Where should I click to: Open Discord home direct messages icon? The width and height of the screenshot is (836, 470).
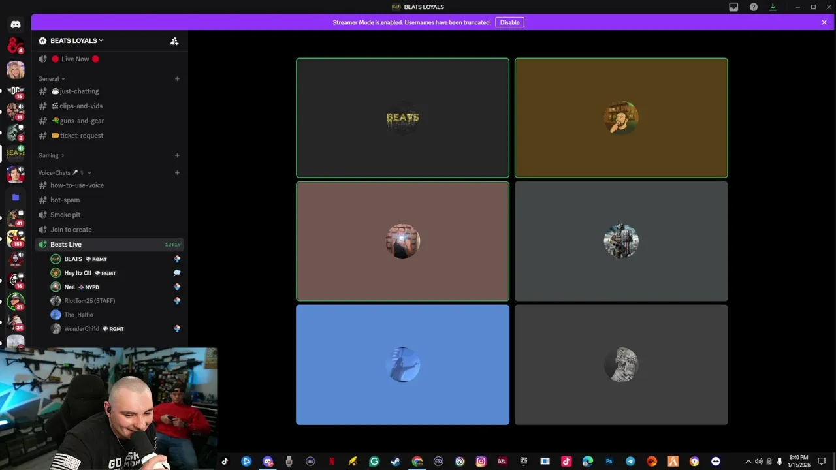point(15,25)
